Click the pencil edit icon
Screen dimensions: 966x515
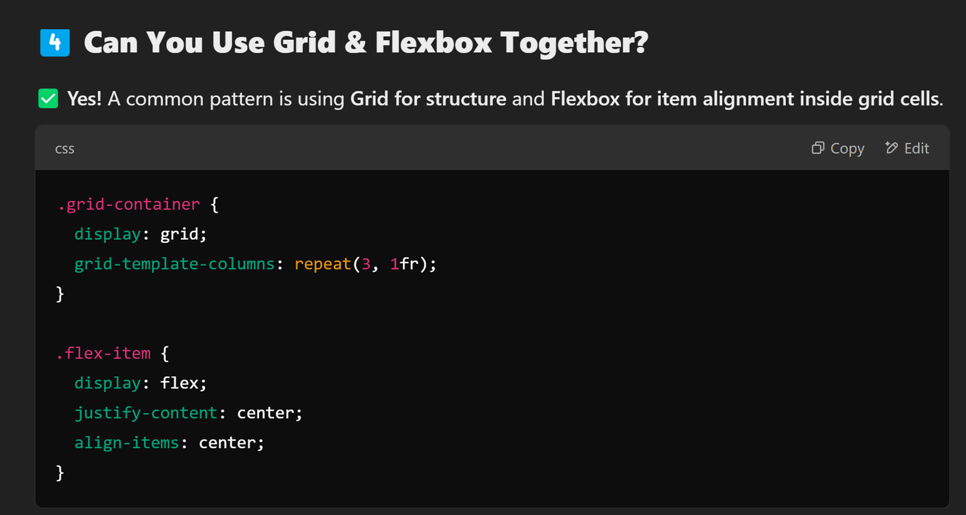point(891,148)
